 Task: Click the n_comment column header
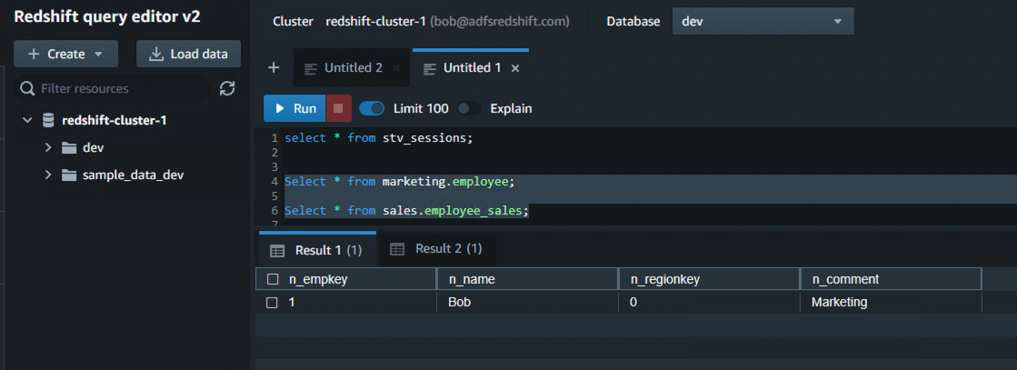pyautogui.click(x=892, y=279)
